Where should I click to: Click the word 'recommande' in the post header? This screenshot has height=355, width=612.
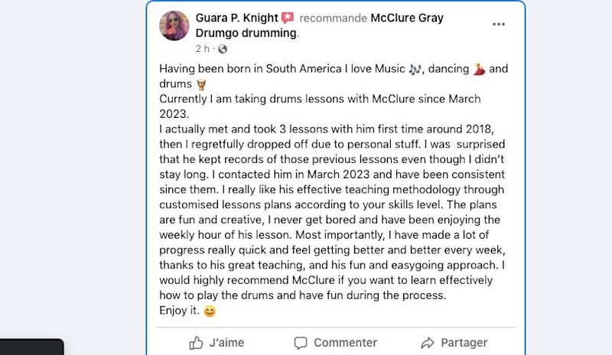[x=333, y=18]
